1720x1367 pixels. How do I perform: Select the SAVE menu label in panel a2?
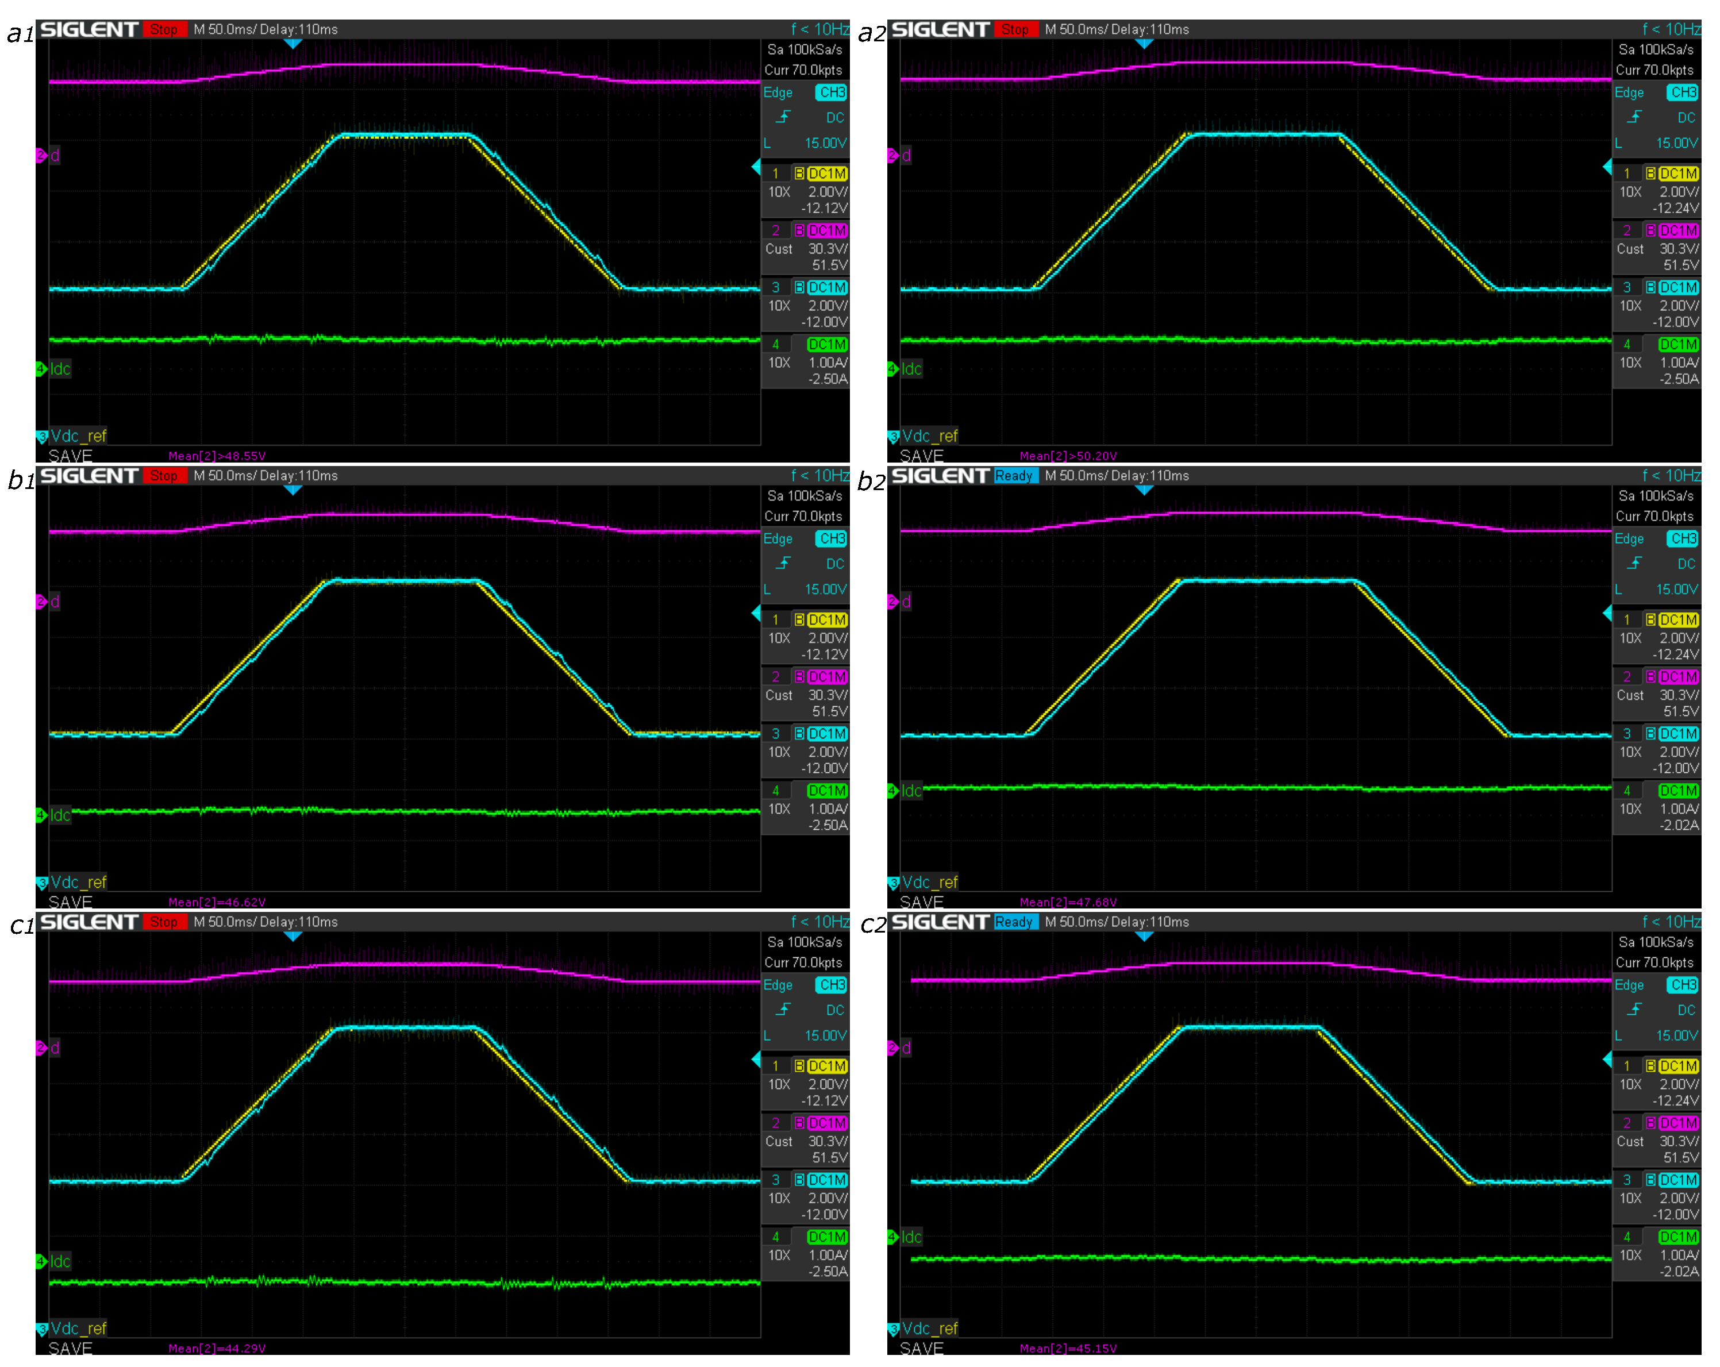[x=921, y=456]
